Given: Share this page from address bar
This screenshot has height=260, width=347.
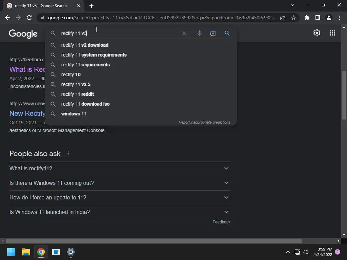Looking at the screenshot, I should [x=283, y=18].
